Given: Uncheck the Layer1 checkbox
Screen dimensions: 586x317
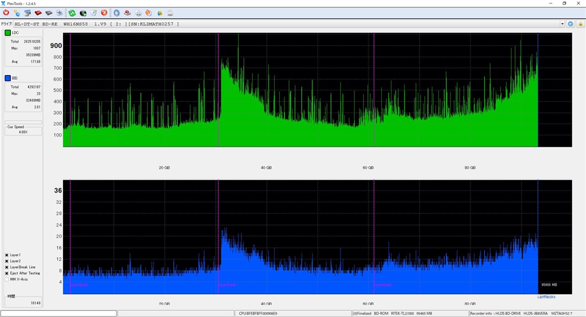Looking at the screenshot, I should click(x=7, y=255).
